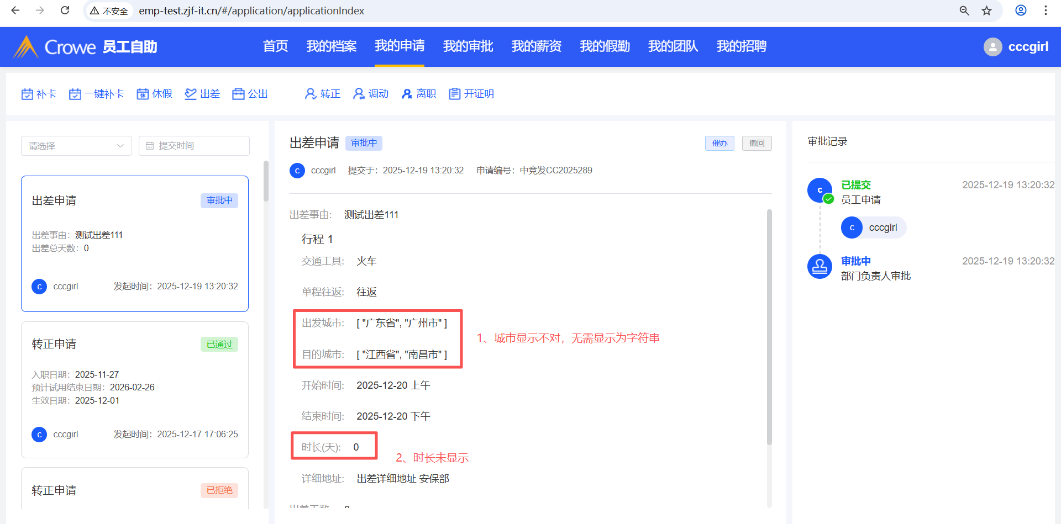Open the browser profile icon

[x=1021, y=10]
